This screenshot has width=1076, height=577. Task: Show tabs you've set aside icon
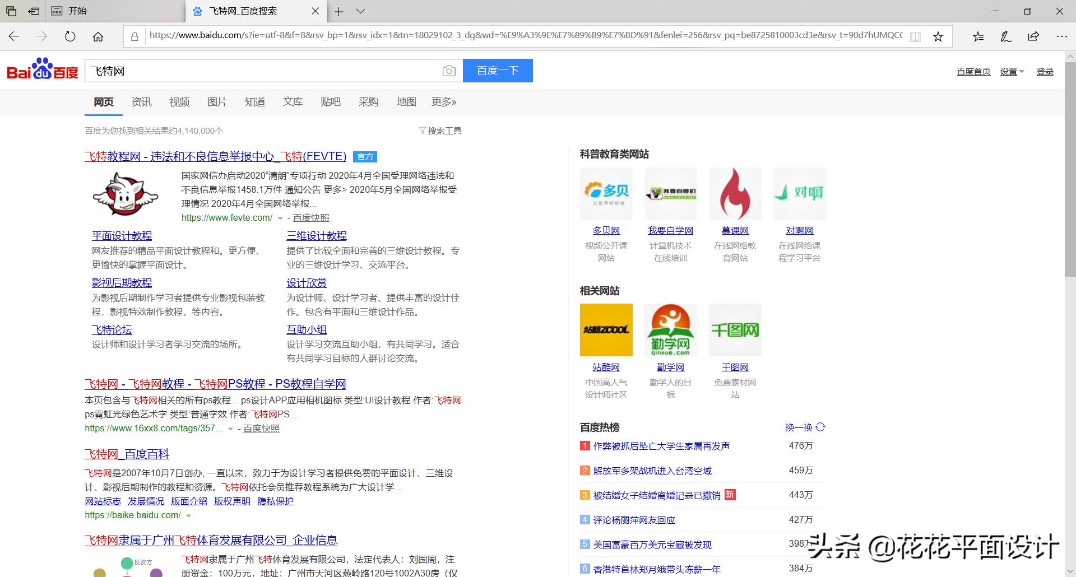(x=11, y=11)
